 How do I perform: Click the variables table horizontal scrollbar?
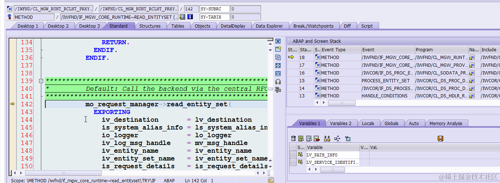coord(333,170)
